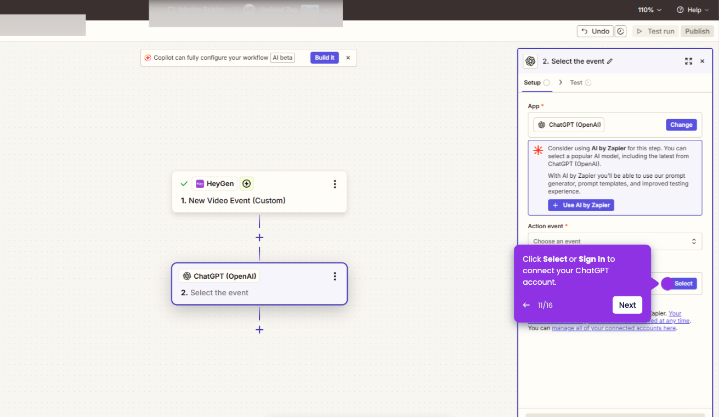Open the Help dropdown menu
This screenshot has width=719, height=417.
pos(693,10)
